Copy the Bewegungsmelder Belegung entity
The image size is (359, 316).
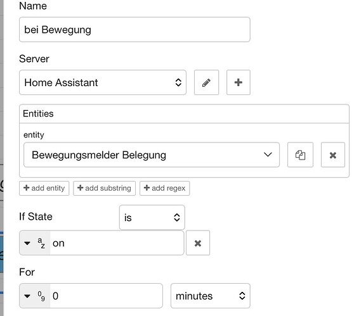tap(300, 155)
